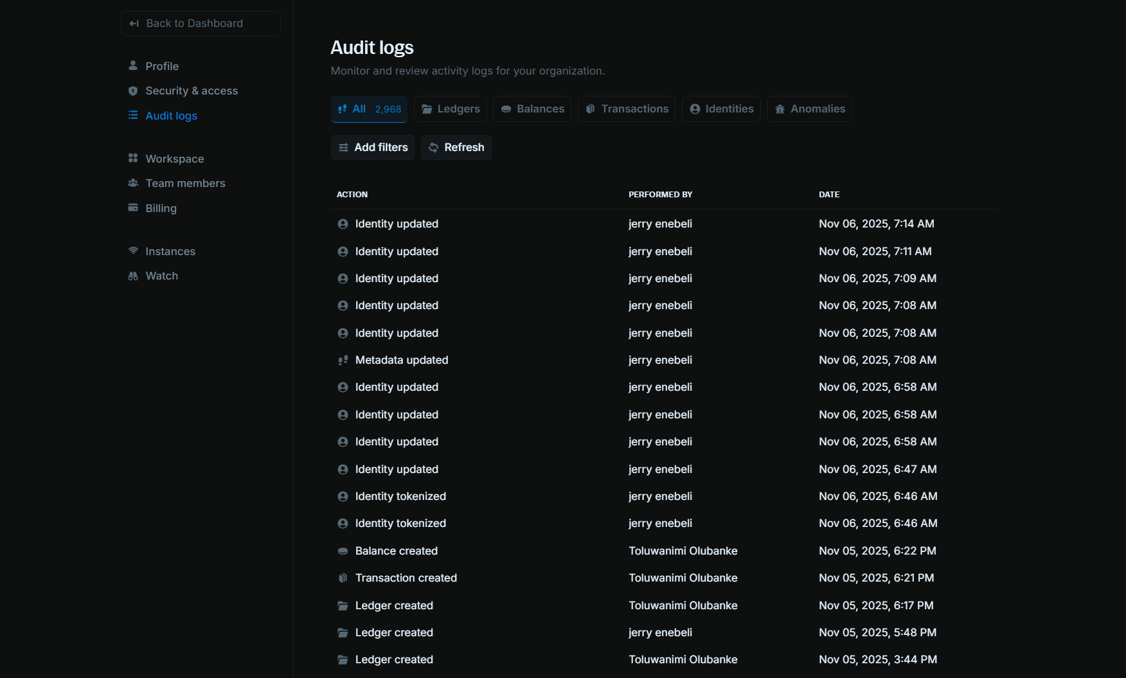Click the refresh circular arrow icon

pyautogui.click(x=433, y=147)
